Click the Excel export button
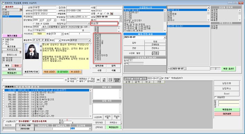Image resolution: width=245 pixels, height=134 pixels. tap(227, 93)
